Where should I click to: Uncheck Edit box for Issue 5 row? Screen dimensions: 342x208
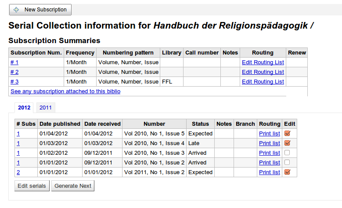pos(288,133)
